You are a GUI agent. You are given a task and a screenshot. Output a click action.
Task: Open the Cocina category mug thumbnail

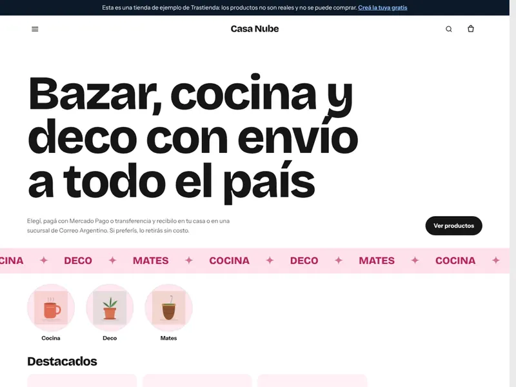51,308
